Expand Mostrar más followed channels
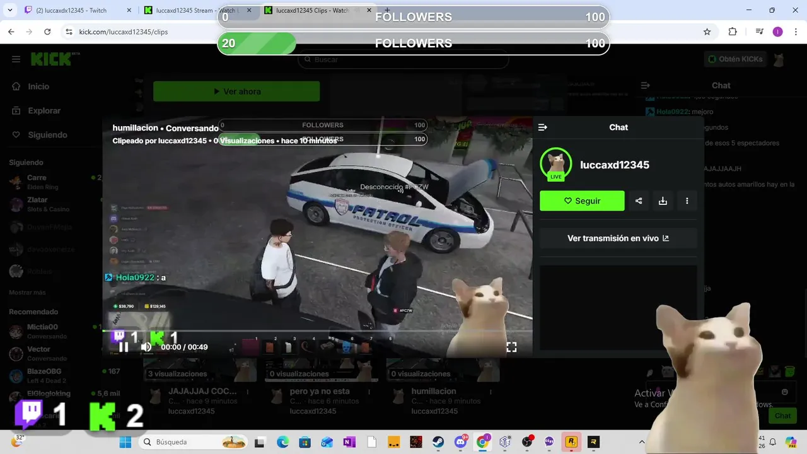The width and height of the screenshot is (807, 454). (27, 293)
